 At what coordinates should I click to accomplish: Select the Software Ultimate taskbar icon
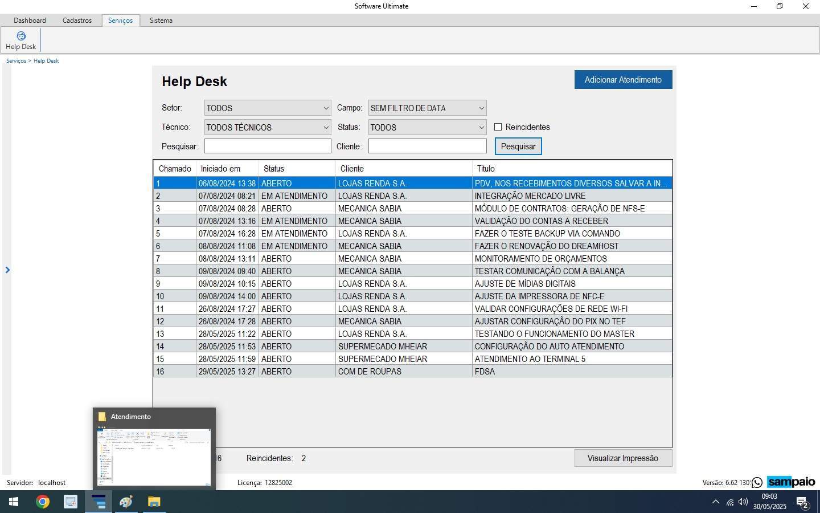coord(99,502)
